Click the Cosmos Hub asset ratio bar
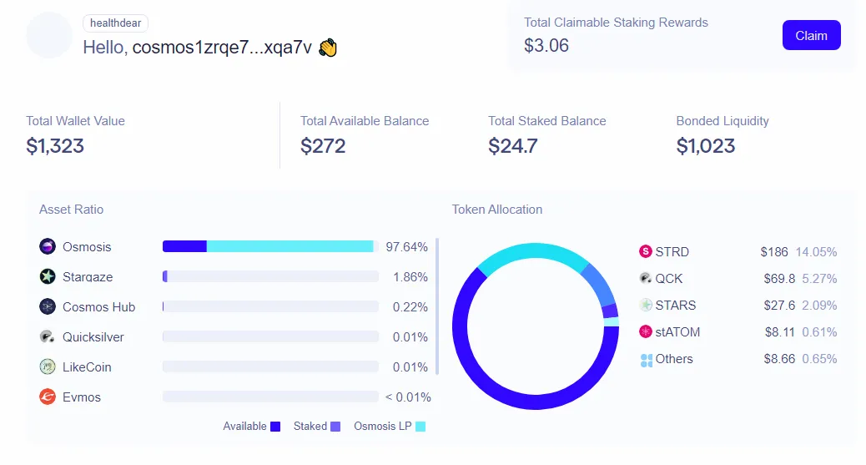This screenshot has width=866, height=465. tap(270, 306)
